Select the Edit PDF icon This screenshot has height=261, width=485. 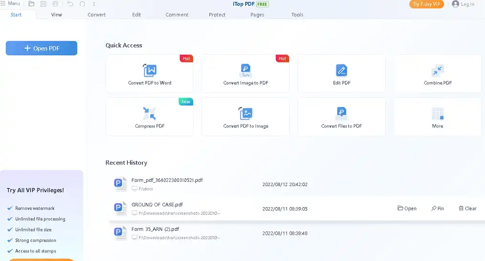point(342,71)
